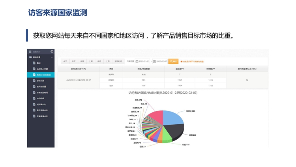
Task: Open the end date calendar icon
Action: tap(155, 61)
